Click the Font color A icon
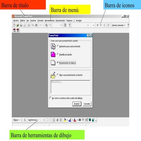This screenshot has height=141, width=141. click(75, 120)
